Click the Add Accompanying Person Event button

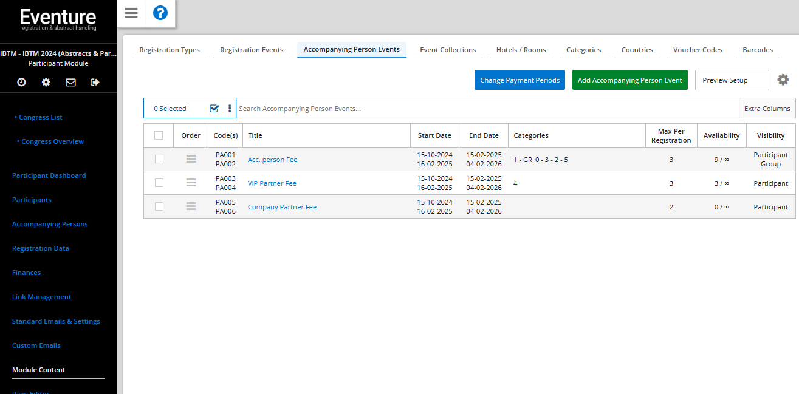pyautogui.click(x=629, y=80)
